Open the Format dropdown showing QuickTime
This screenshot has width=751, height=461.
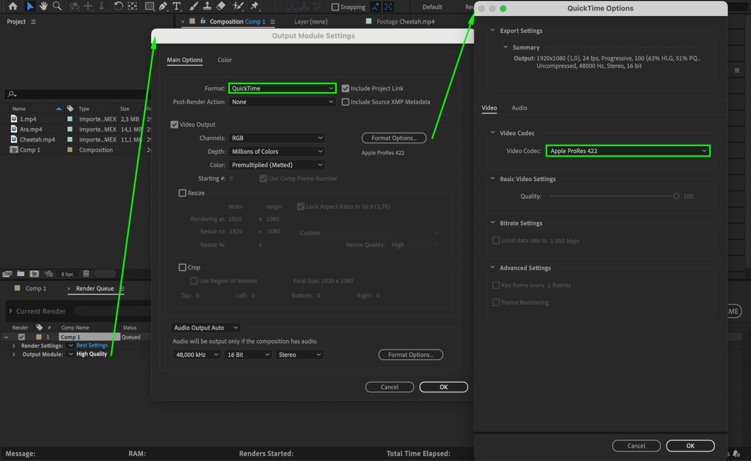pyautogui.click(x=282, y=89)
